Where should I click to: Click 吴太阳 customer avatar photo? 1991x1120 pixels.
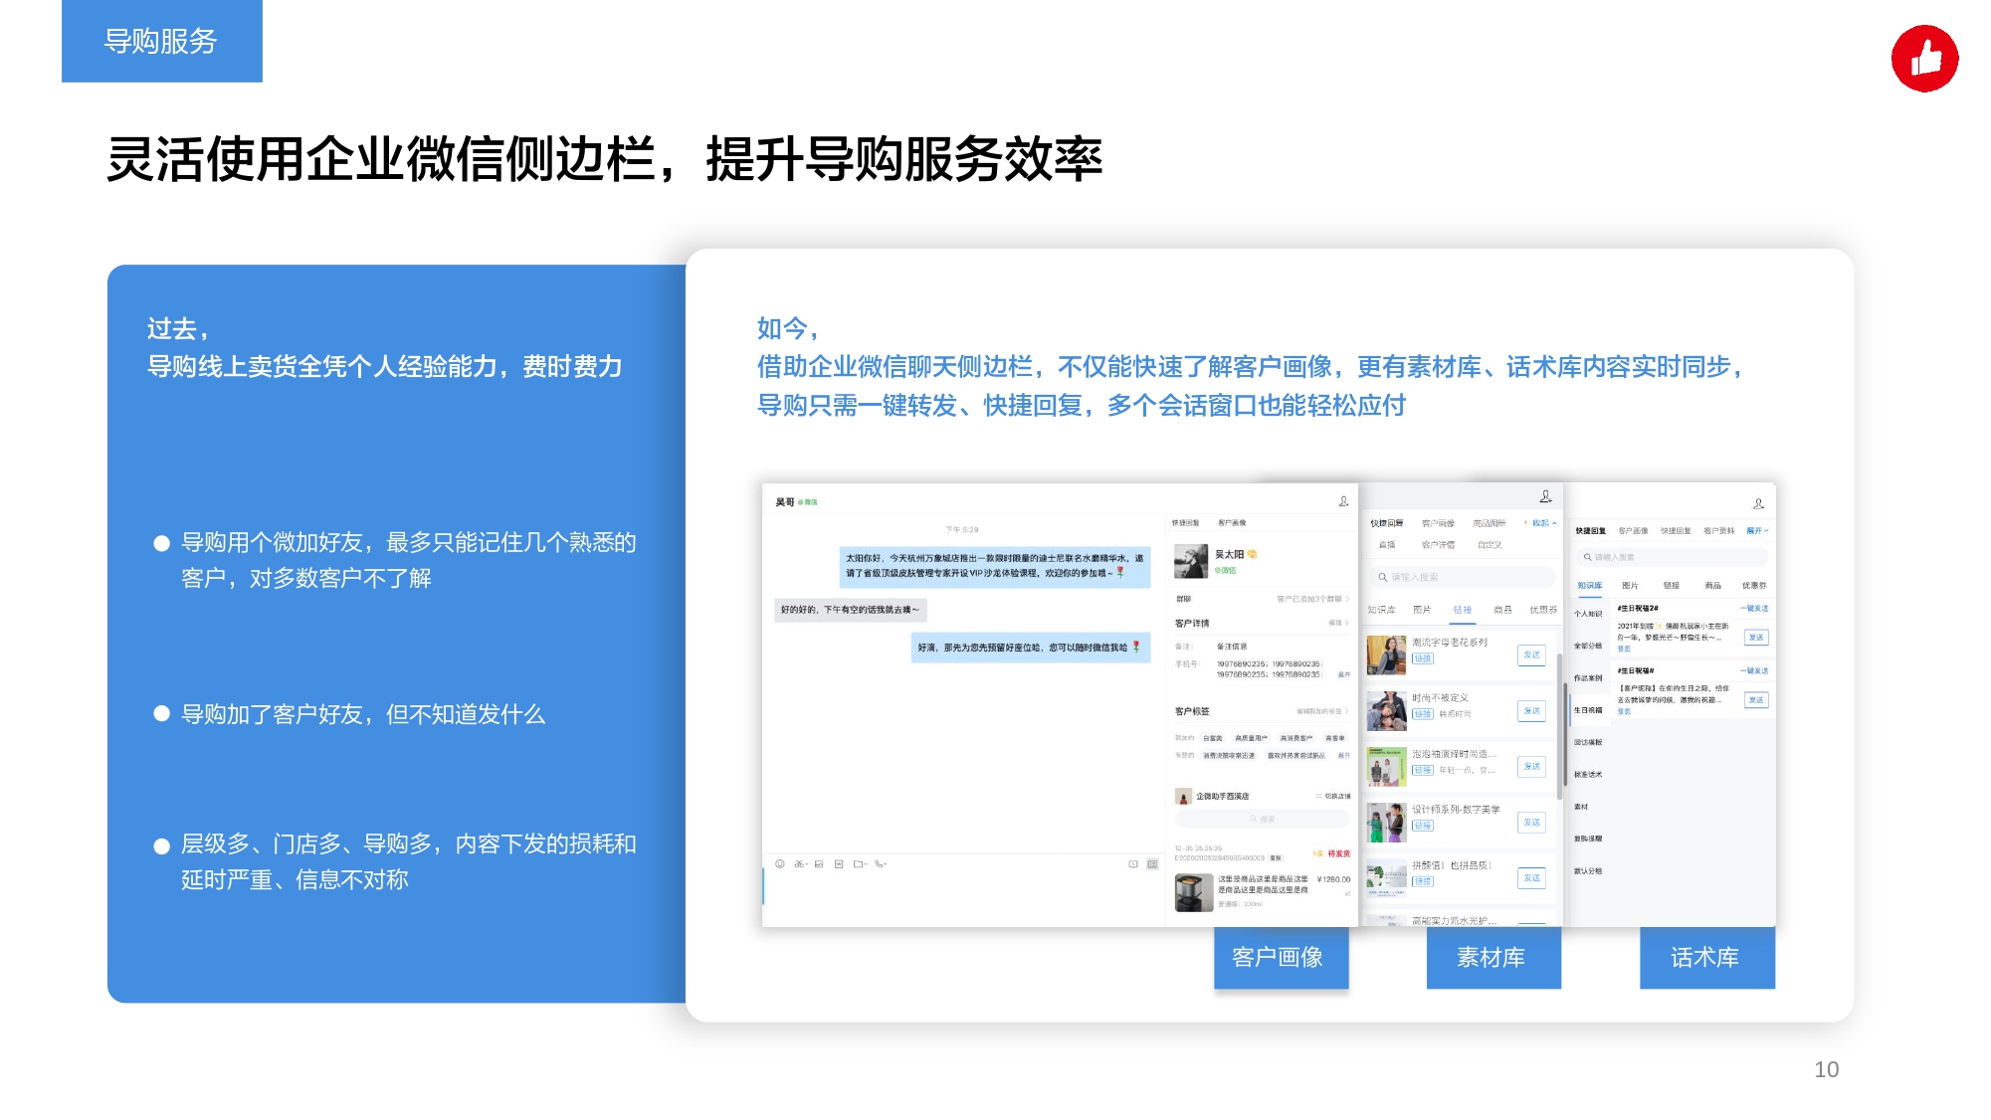click(1191, 561)
